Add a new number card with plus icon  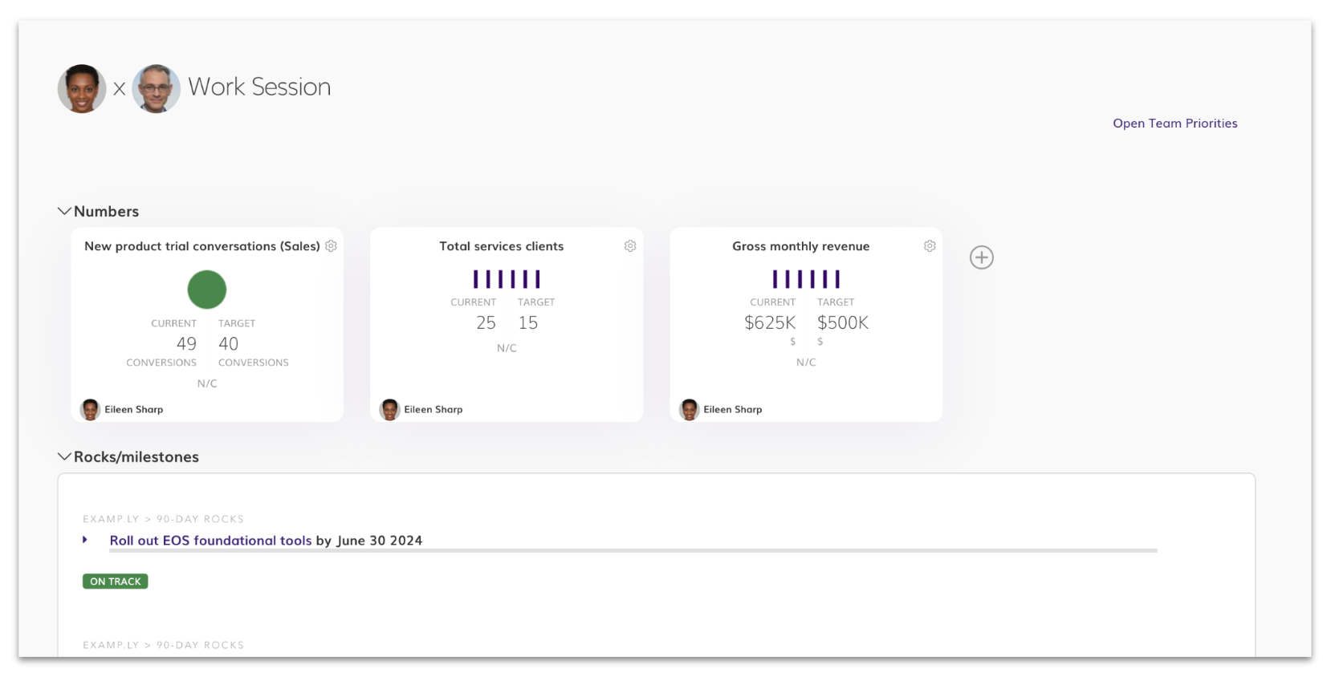(981, 257)
